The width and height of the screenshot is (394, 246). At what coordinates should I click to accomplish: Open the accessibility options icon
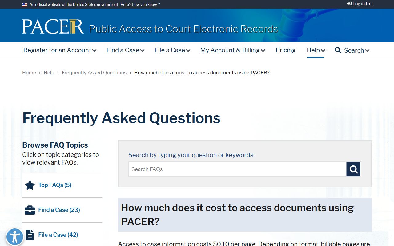[14, 237]
